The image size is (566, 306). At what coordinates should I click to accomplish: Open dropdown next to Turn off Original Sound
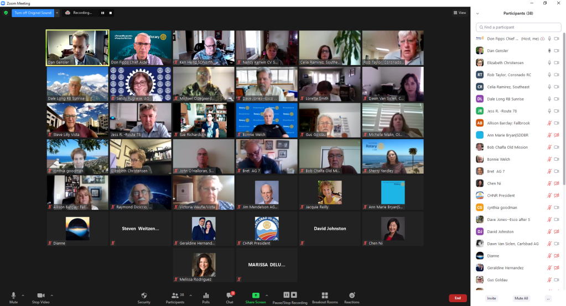click(56, 12)
